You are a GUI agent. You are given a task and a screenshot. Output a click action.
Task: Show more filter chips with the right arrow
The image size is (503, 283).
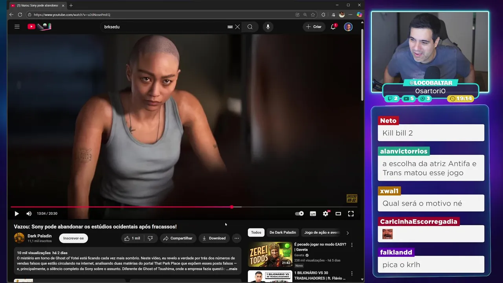point(347,233)
